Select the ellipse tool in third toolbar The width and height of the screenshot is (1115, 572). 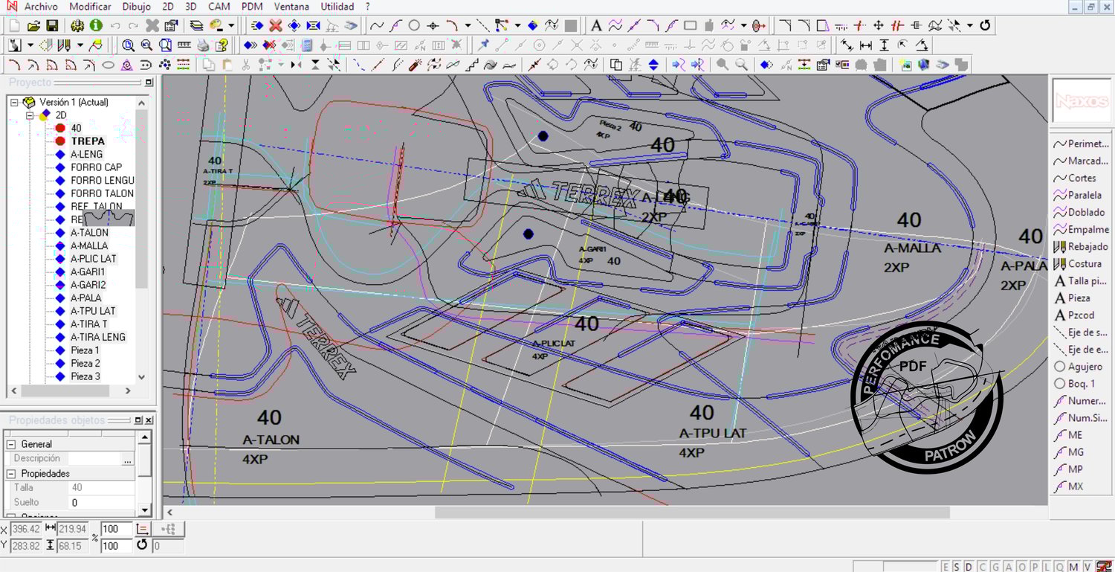pos(108,65)
